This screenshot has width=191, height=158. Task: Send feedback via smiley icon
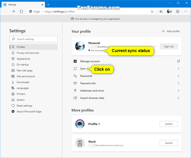178,11
